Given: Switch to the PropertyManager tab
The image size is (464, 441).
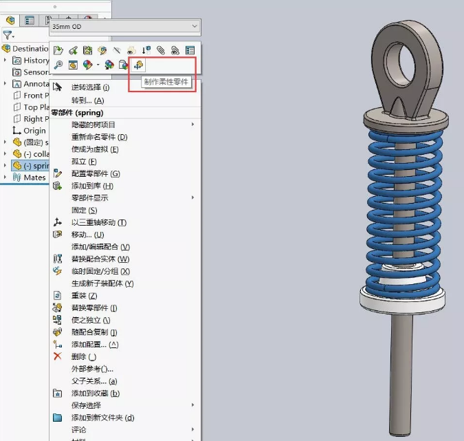Looking at the screenshot, I should coord(30,20).
